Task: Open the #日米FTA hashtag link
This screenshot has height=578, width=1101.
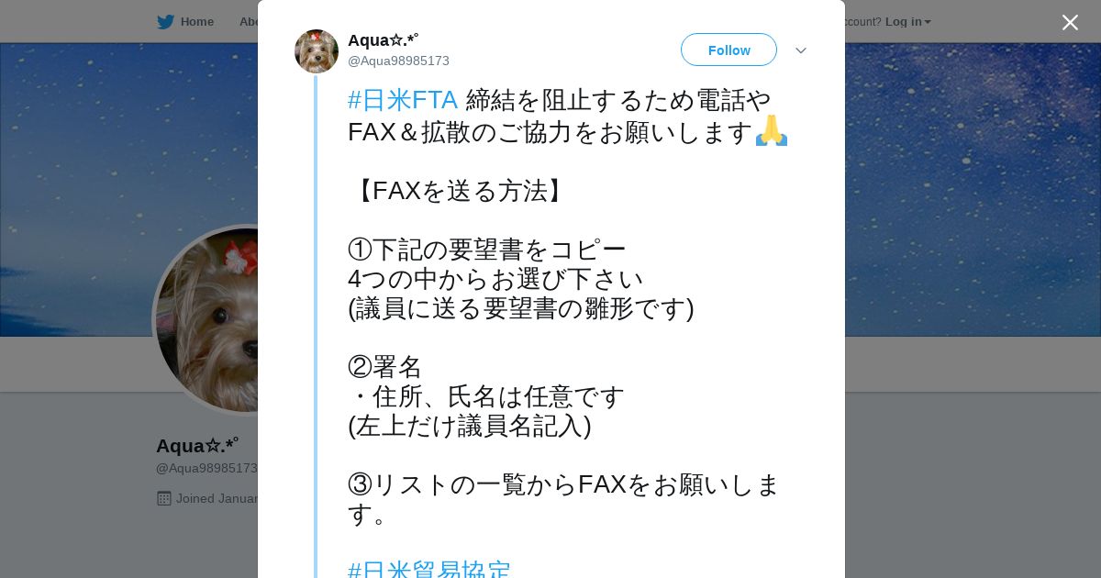Action: [403, 99]
